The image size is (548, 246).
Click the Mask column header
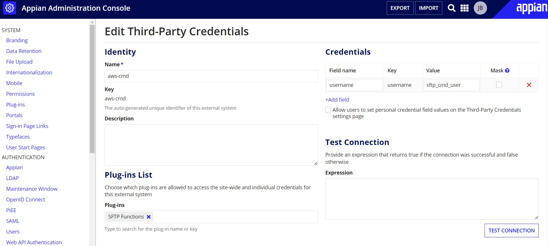[x=497, y=71]
